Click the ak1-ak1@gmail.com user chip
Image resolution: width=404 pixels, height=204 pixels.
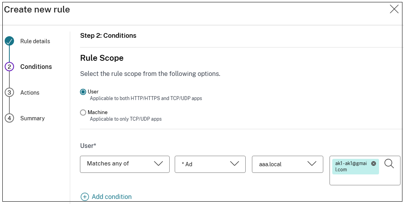(x=351, y=167)
